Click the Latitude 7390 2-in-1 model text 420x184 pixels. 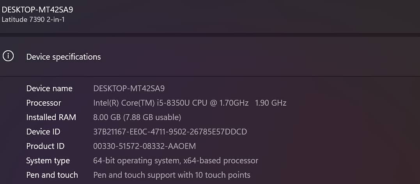point(33,19)
